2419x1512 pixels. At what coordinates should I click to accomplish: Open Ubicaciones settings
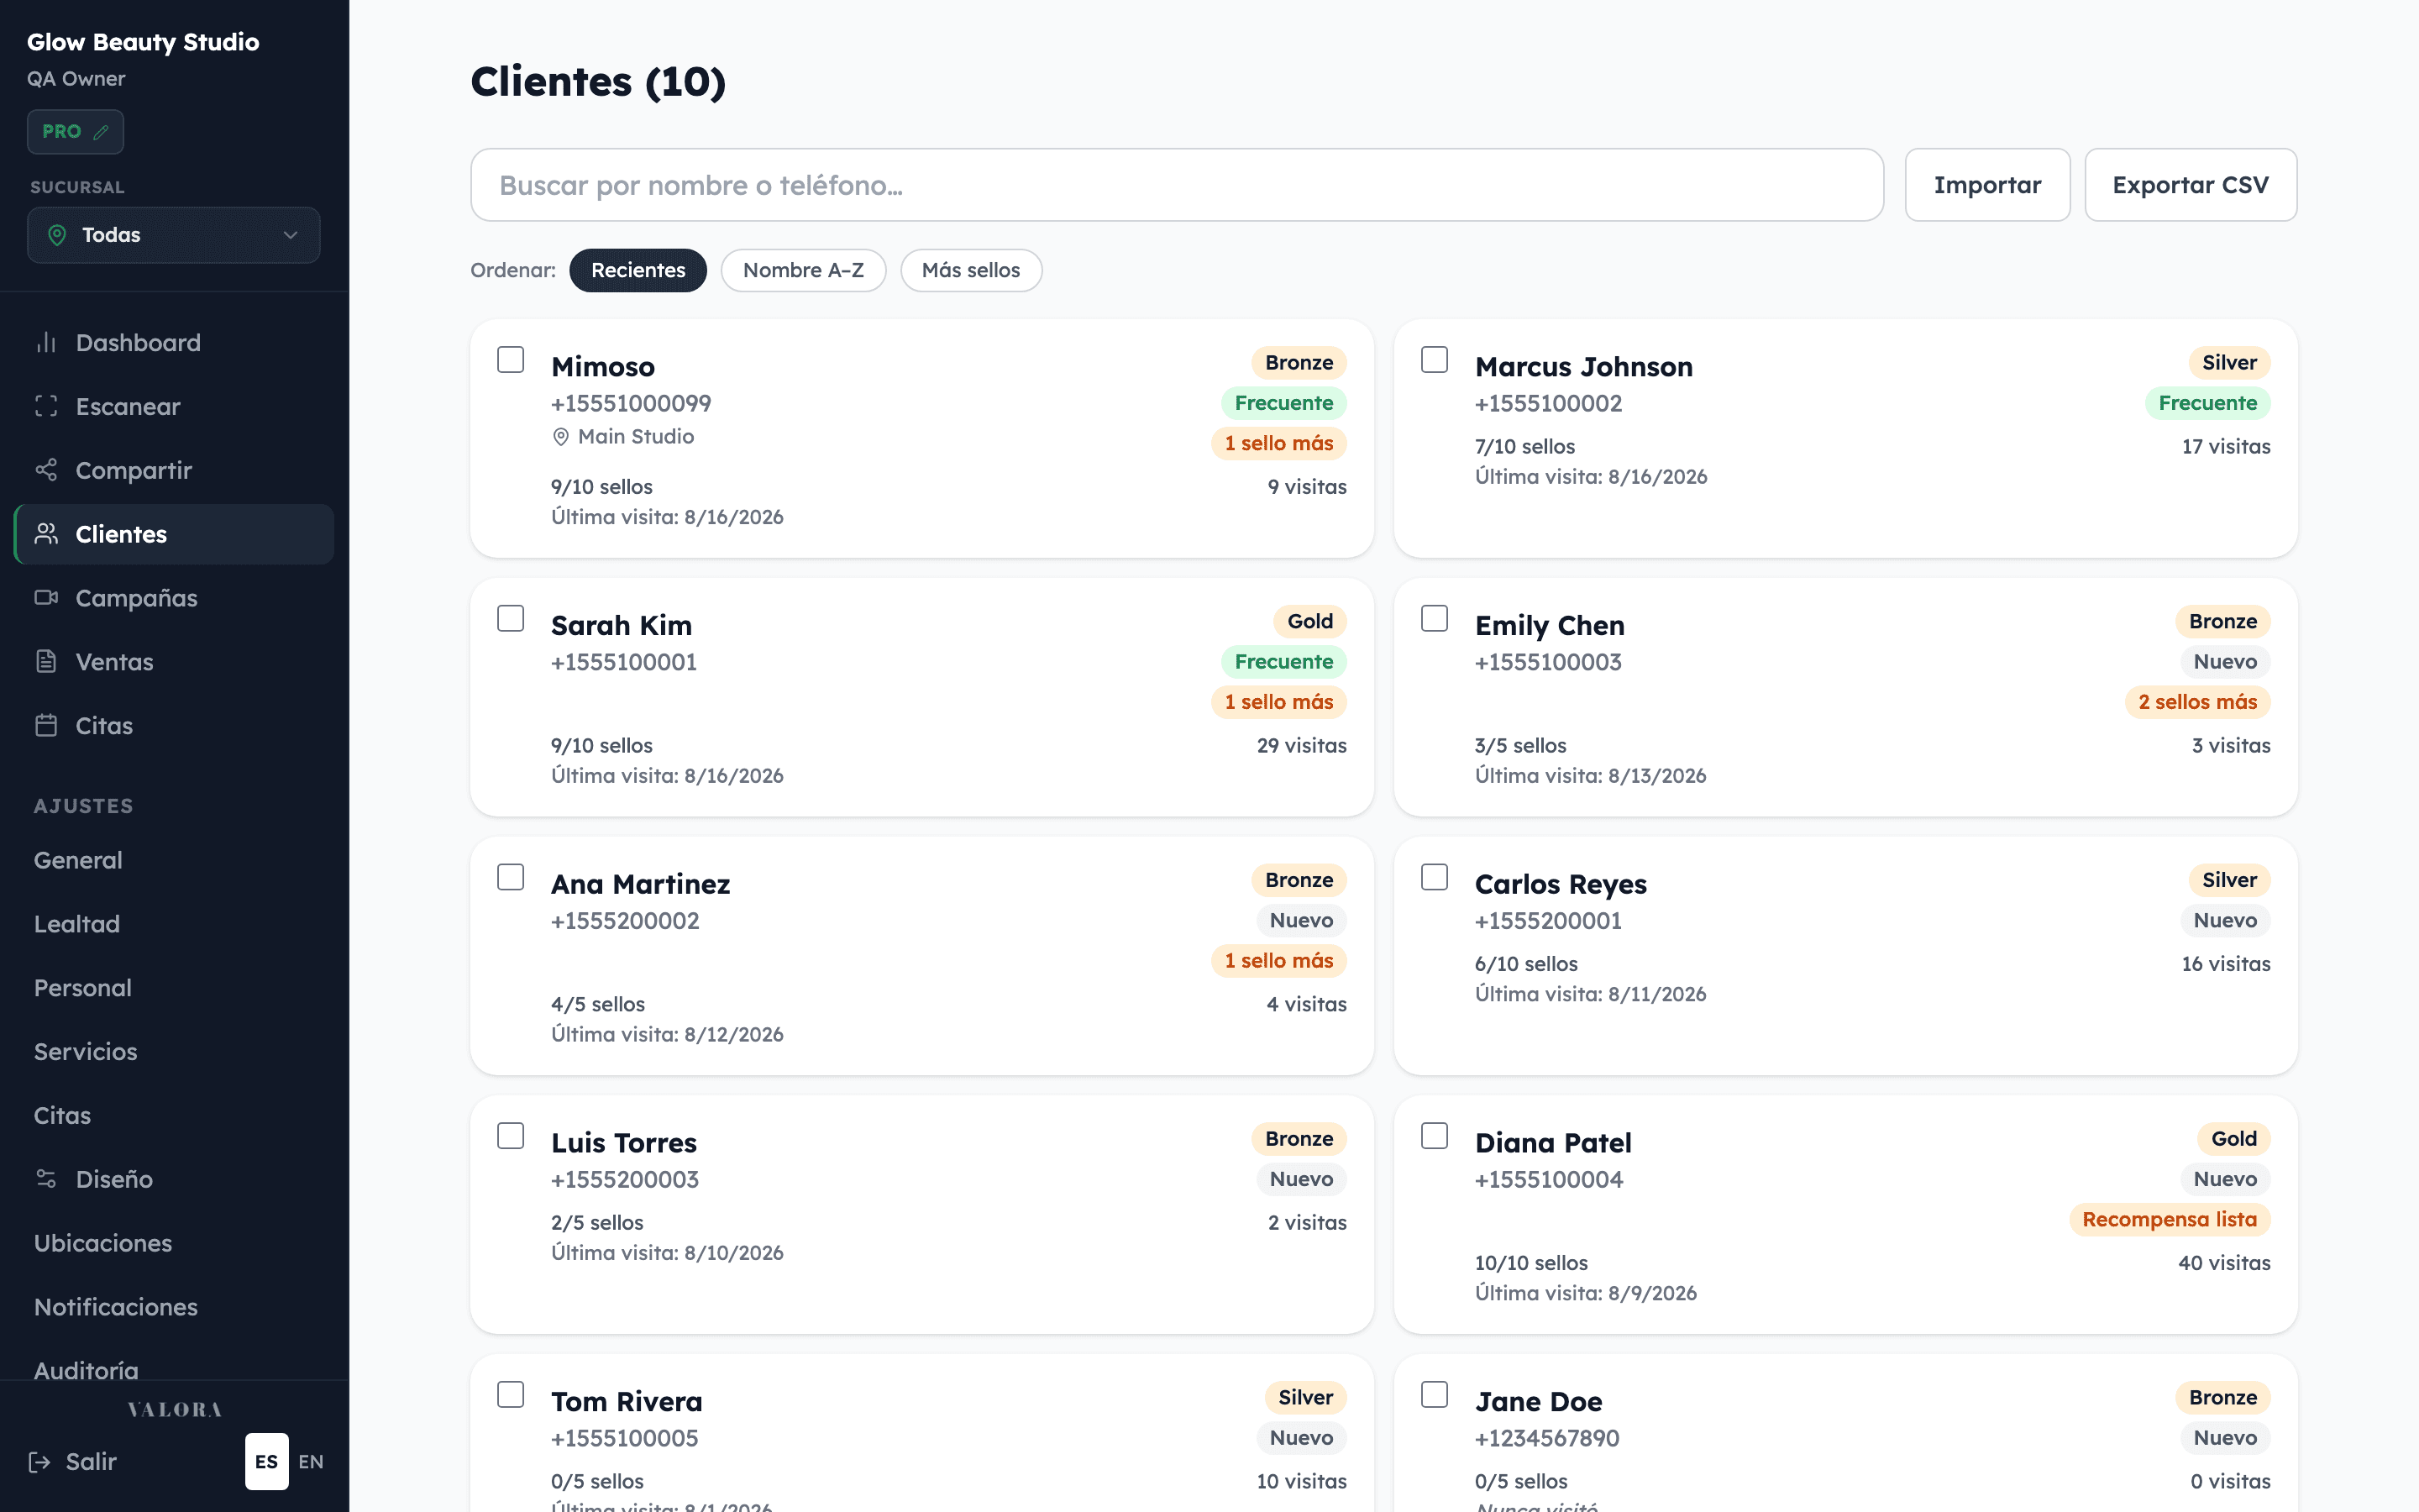174,1243
